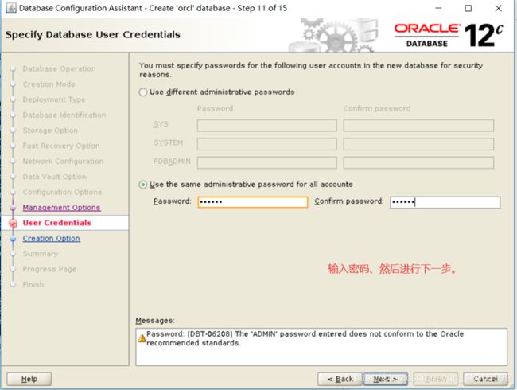The image size is (517, 390).
Task: Click the warning icon in Messages box
Action: (142, 338)
